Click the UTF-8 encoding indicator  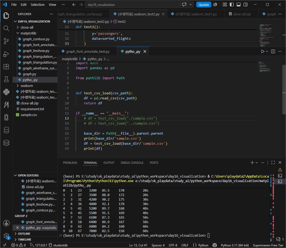pos(173,245)
